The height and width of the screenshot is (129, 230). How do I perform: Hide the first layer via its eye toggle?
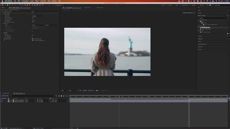pos(1,100)
